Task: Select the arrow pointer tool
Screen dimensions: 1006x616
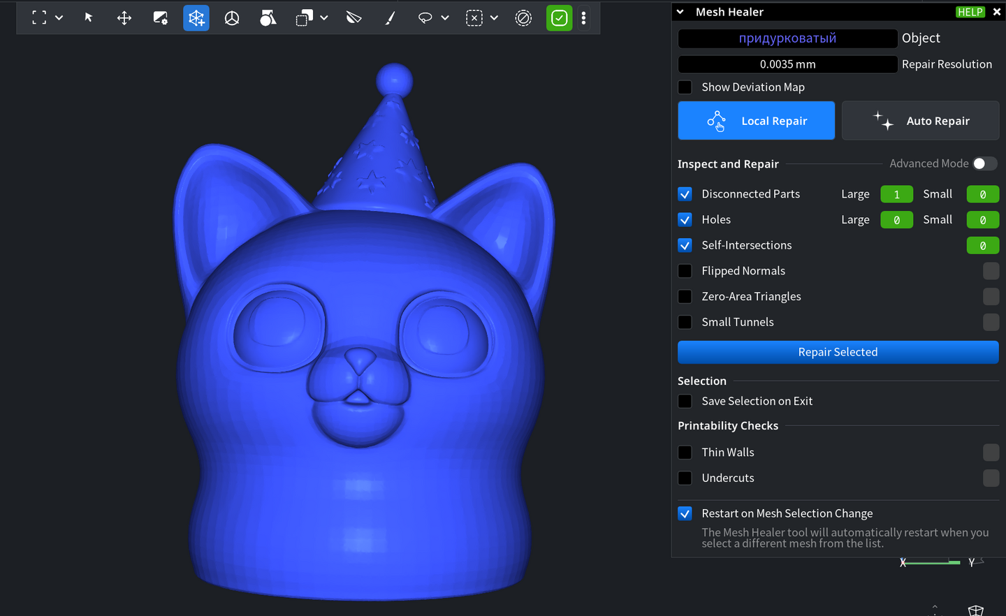Action: point(89,17)
